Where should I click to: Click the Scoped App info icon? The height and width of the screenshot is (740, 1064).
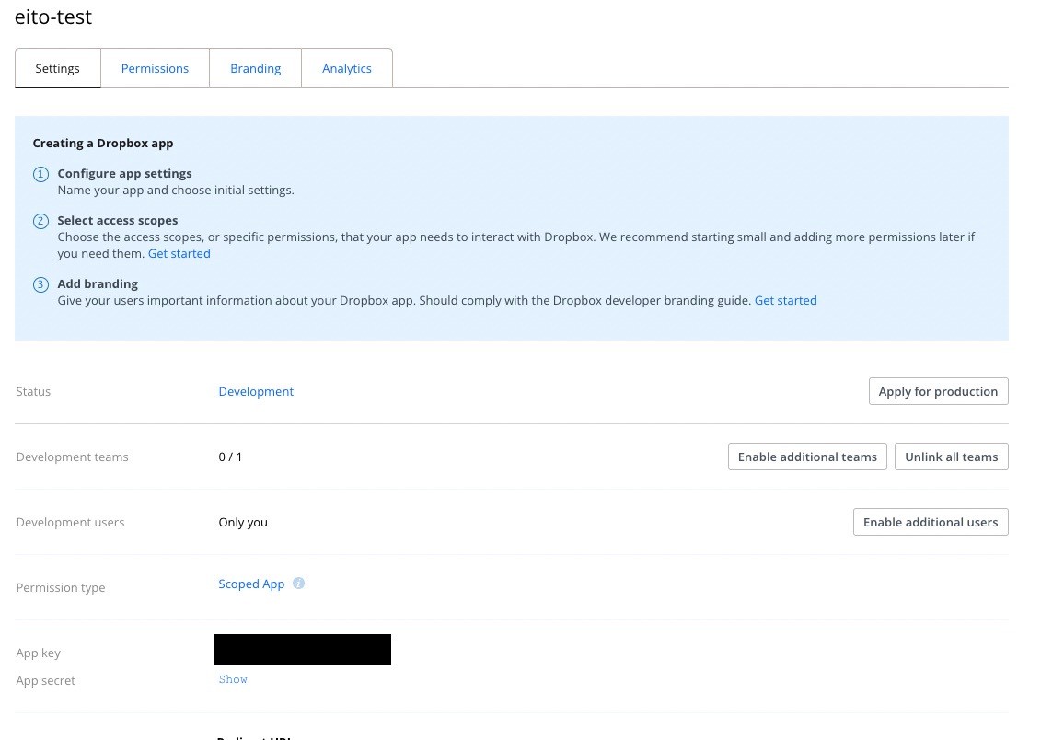298,584
